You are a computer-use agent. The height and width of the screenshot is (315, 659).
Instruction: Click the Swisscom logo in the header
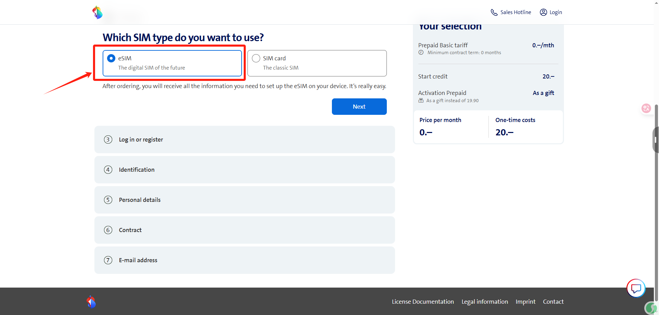click(x=97, y=12)
